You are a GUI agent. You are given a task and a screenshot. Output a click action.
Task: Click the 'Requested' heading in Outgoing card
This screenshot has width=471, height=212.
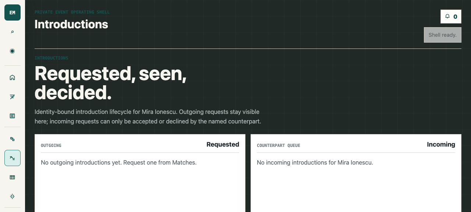pos(223,144)
